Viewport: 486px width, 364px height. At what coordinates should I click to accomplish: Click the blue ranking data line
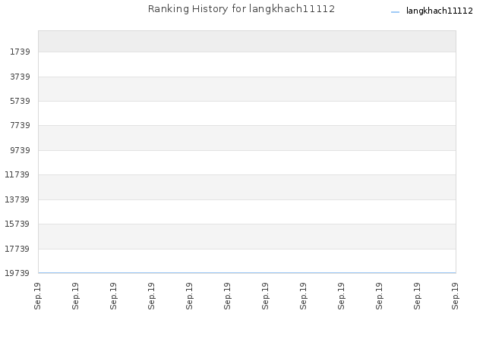(247, 273)
